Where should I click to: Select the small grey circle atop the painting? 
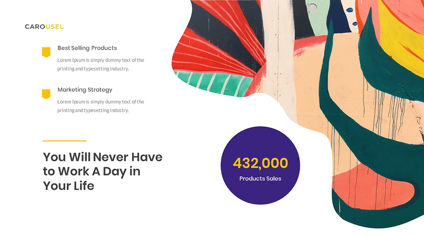312,7
